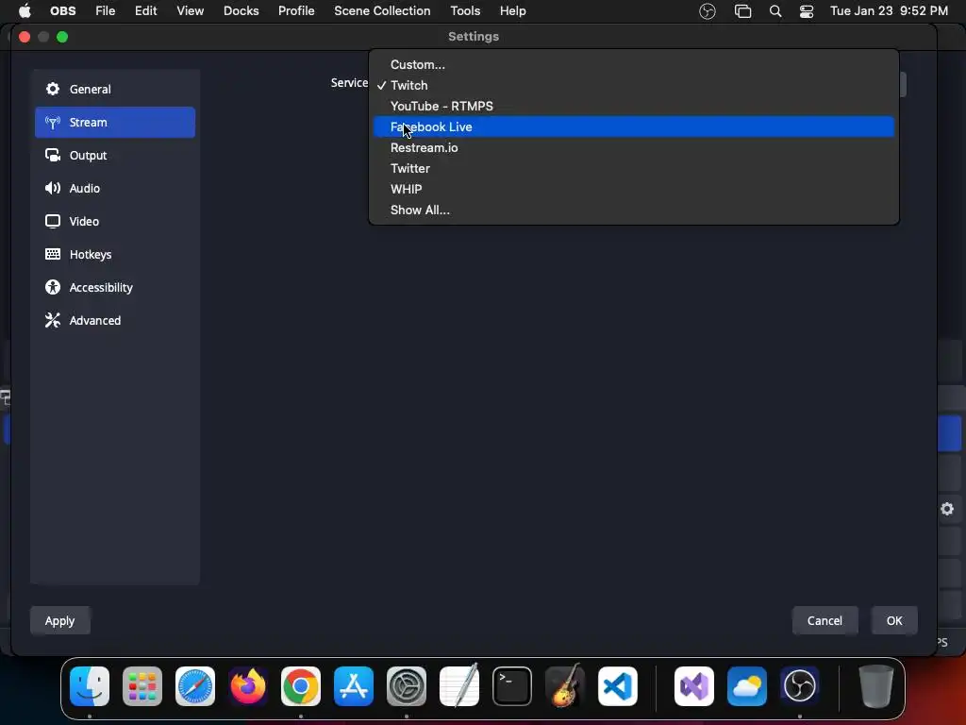Screen dimensions: 966x725
Task: Open the Trash from the Dock
Action: coord(876,686)
